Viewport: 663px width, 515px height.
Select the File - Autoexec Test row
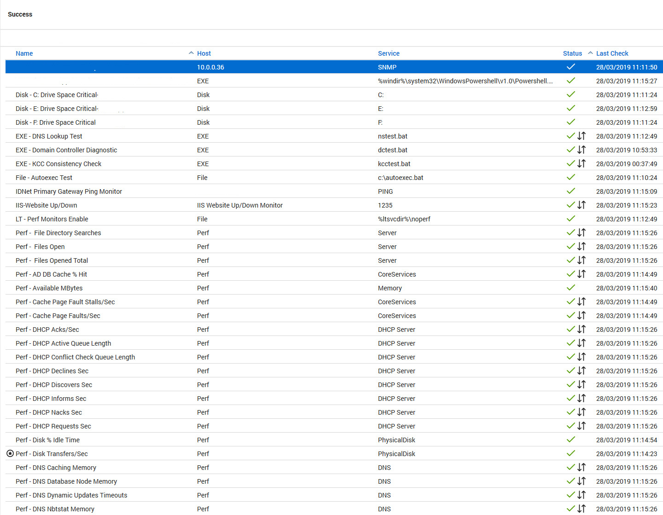coord(44,178)
